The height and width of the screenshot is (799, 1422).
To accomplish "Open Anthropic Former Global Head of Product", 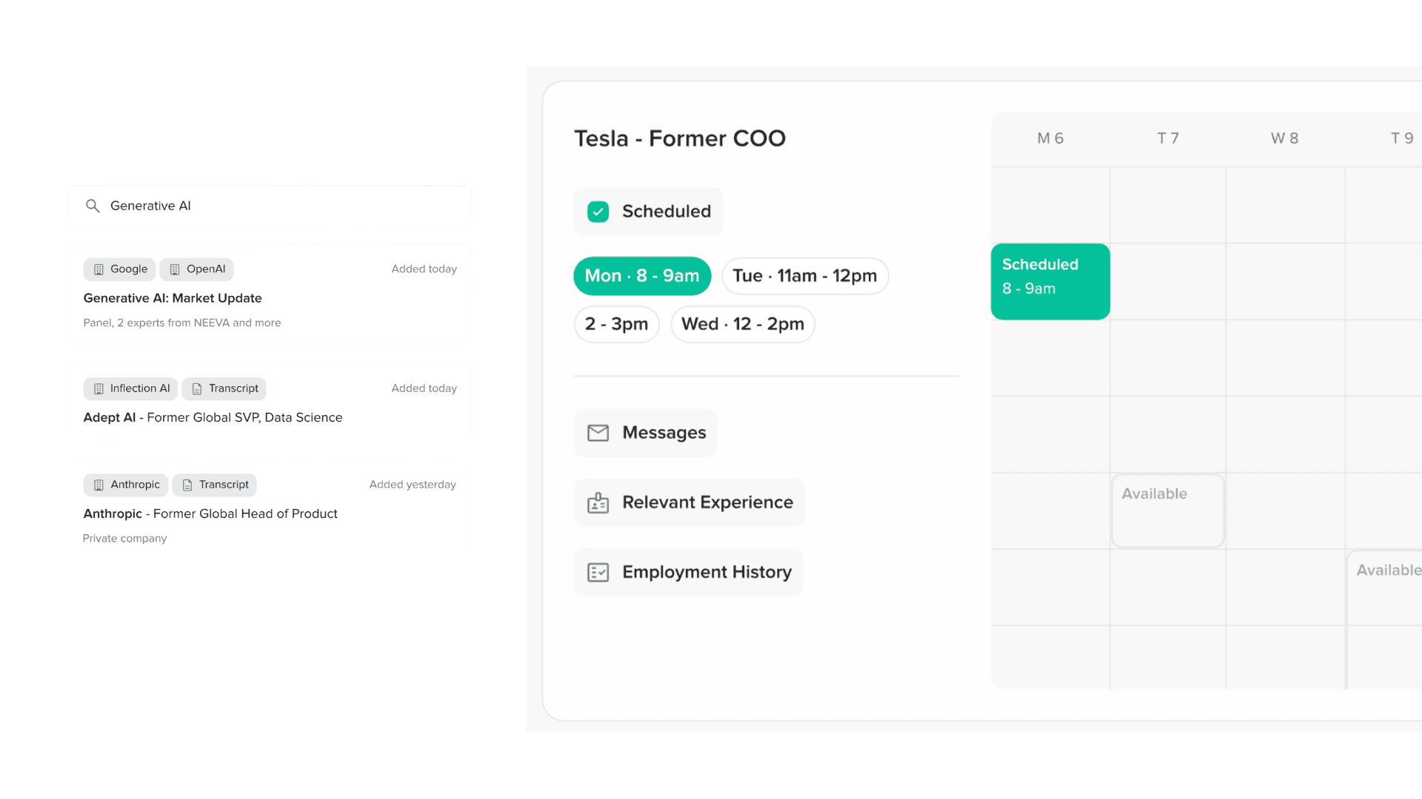I will 210,513.
